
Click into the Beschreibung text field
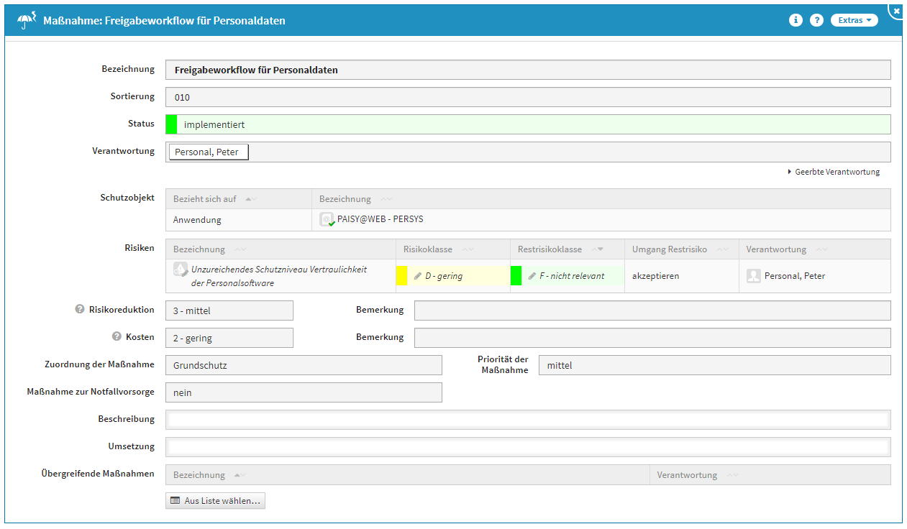point(527,420)
